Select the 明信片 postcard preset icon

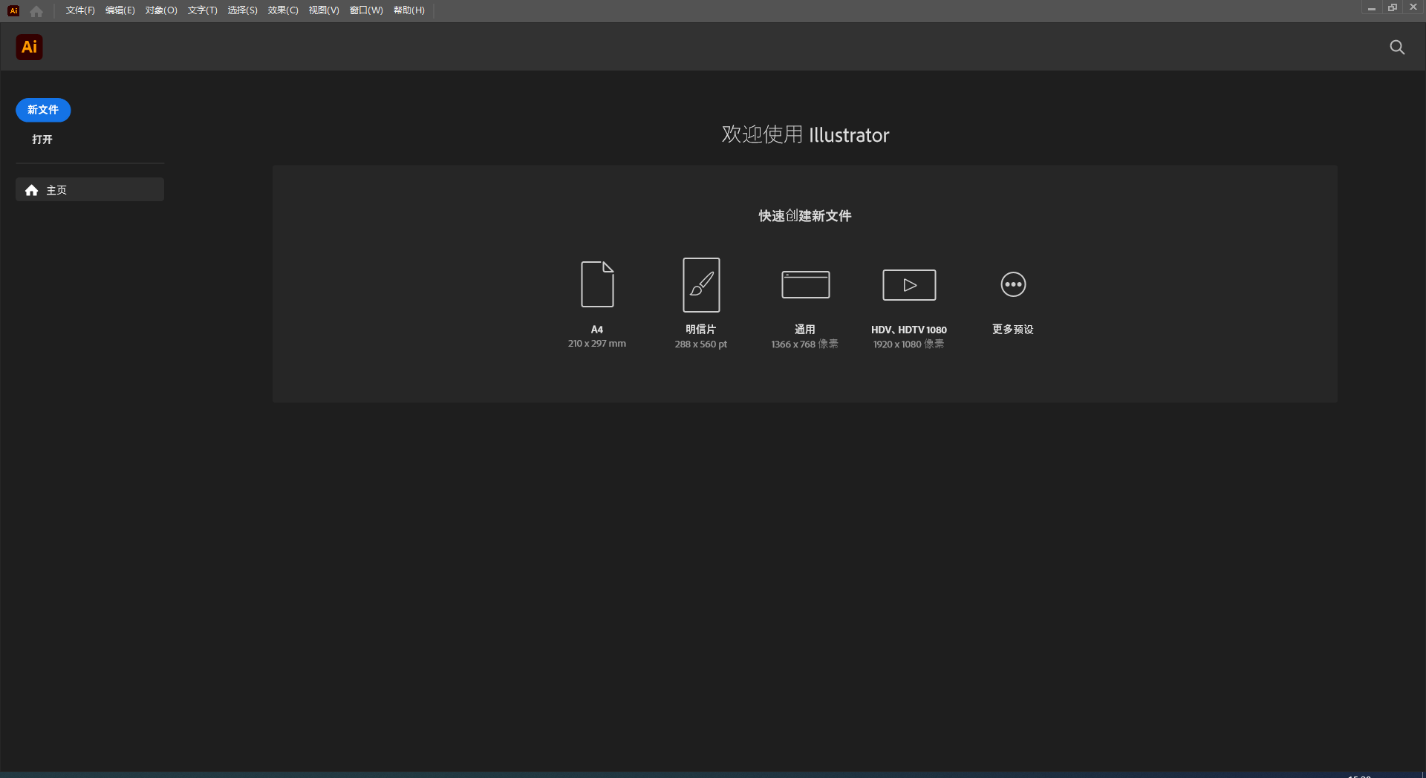[700, 284]
